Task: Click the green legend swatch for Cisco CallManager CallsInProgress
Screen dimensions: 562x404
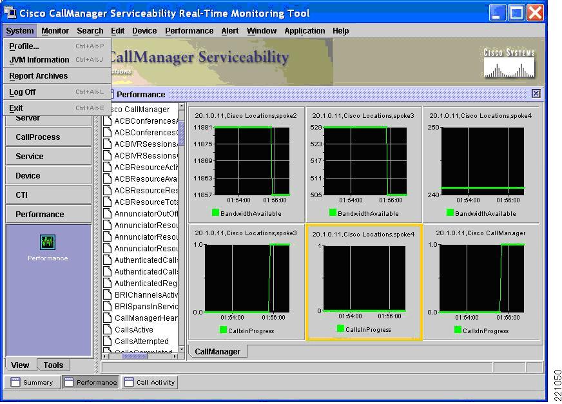Action: tap(458, 329)
